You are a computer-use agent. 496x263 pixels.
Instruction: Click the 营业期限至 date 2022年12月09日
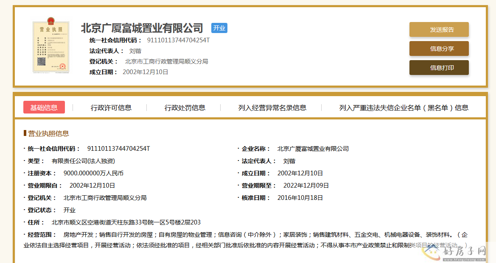306,185
